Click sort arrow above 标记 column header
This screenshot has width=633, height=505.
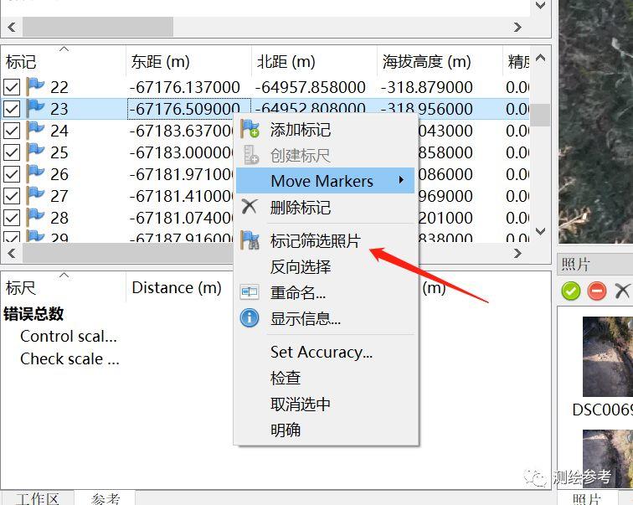(64, 49)
